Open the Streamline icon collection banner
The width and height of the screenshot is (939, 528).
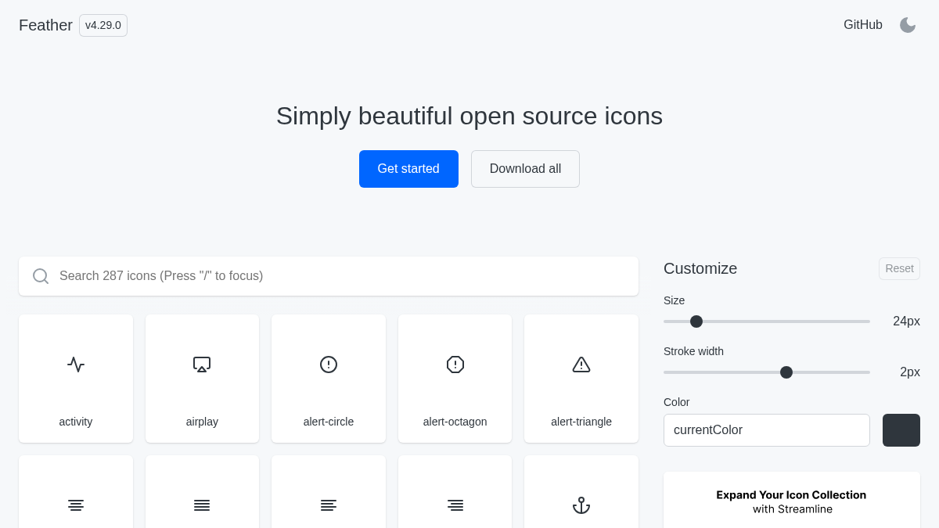(x=792, y=501)
